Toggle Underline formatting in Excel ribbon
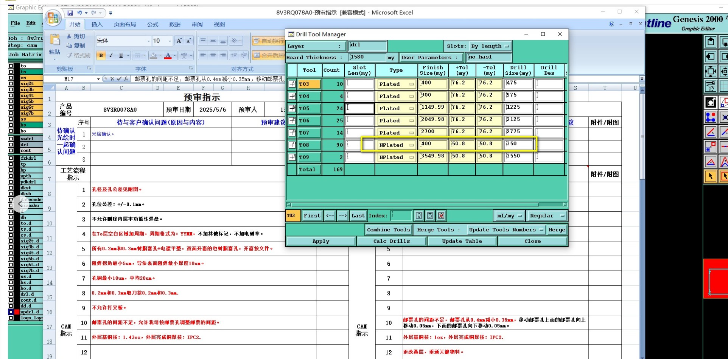The width and height of the screenshot is (728, 359). 121,55
